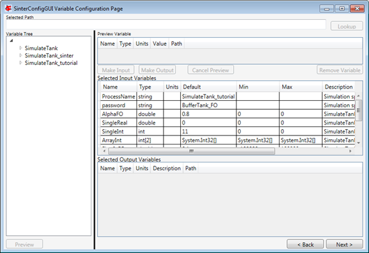Screen dimensions: 369x253
Task: Click Type column header in Selected Input Variables
Action: pyautogui.click(x=150, y=87)
